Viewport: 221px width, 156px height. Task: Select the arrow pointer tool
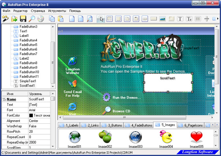pyautogui.click(x=101, y=19)
